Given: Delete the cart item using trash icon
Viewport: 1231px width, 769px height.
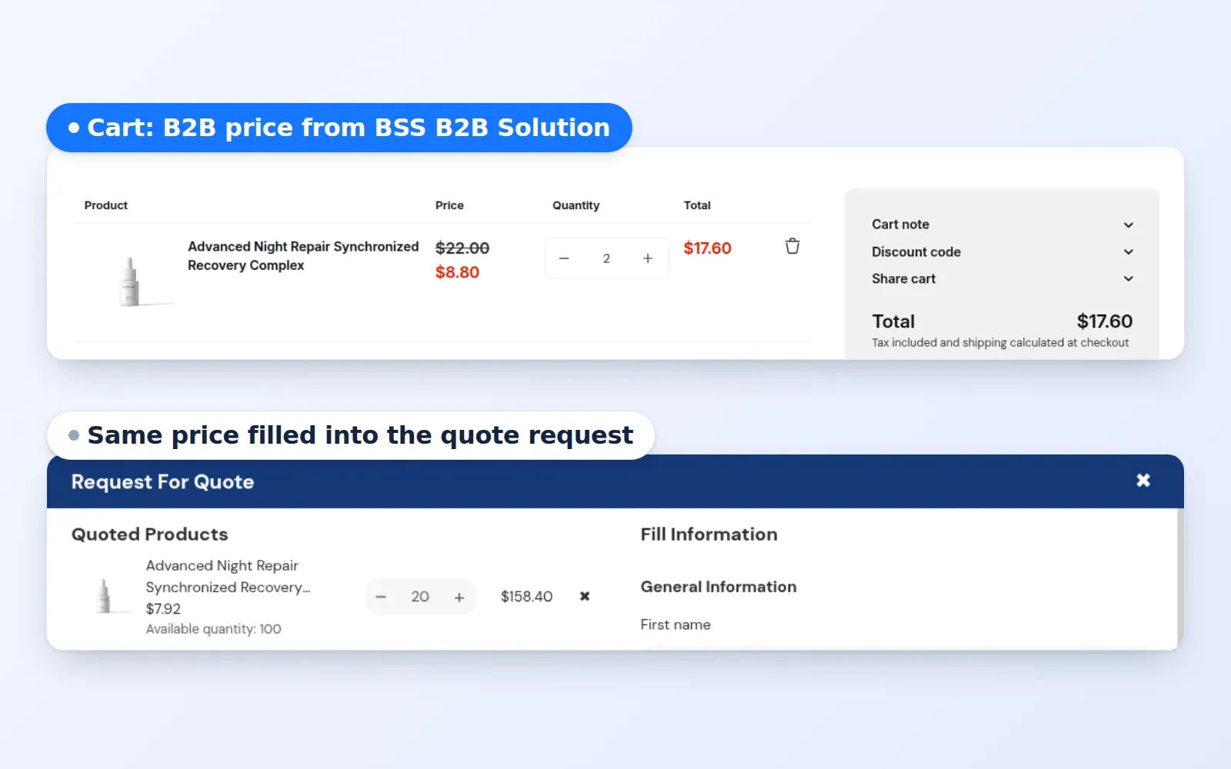Looking at the screenshot, I should pyautogui.click(x=792, y=246).
